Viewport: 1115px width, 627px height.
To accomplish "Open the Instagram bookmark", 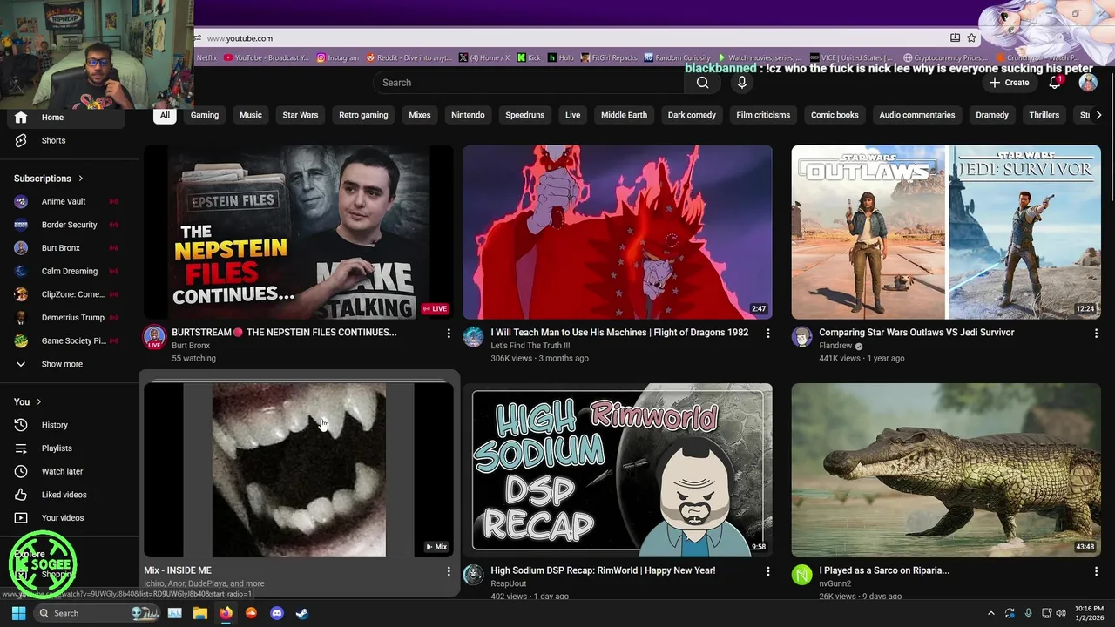I will pos(337,57).
